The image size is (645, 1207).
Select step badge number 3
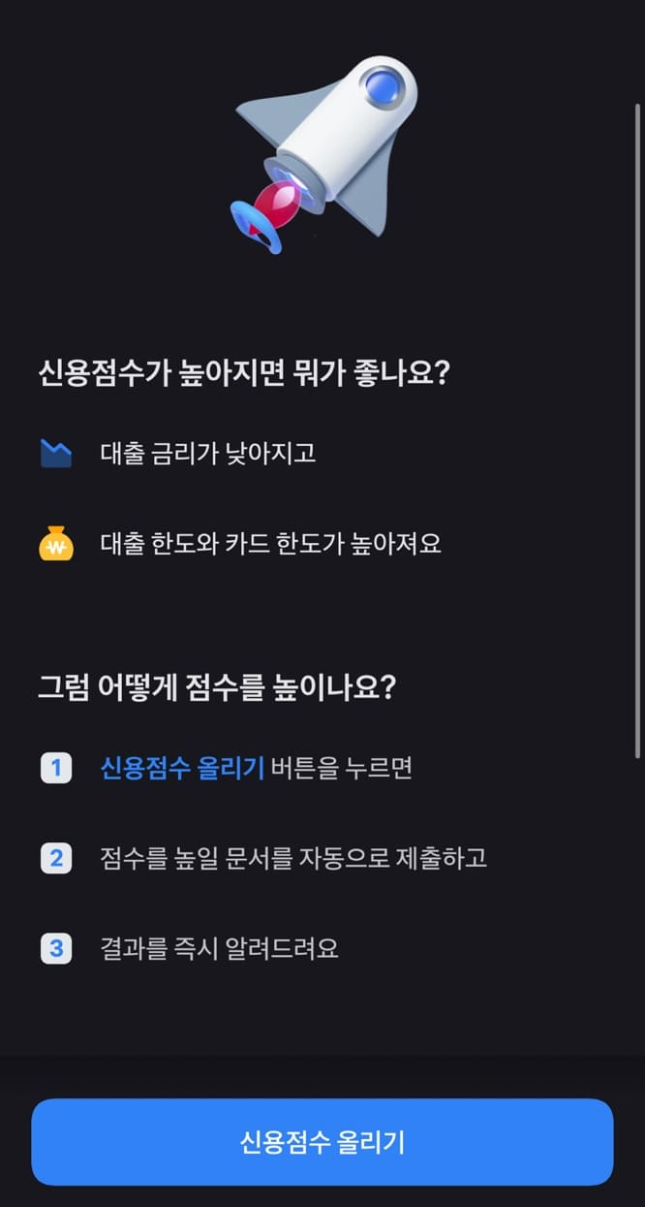(55, 946)
